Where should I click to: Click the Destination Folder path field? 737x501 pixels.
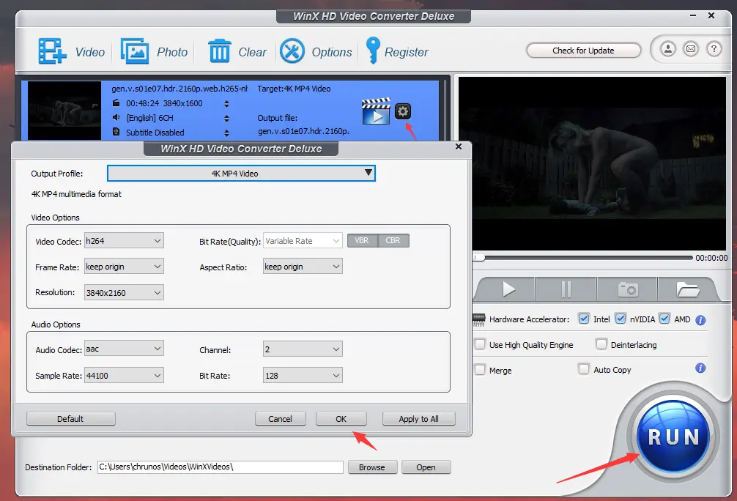[220, 467]
